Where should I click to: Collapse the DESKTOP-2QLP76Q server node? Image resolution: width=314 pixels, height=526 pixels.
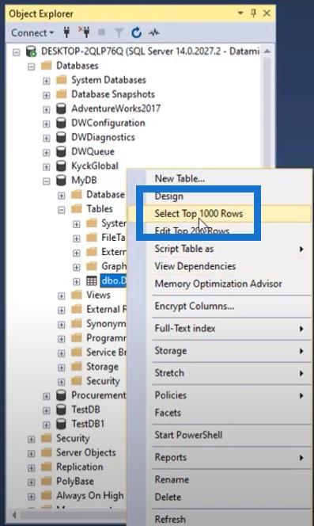[16, 52]
